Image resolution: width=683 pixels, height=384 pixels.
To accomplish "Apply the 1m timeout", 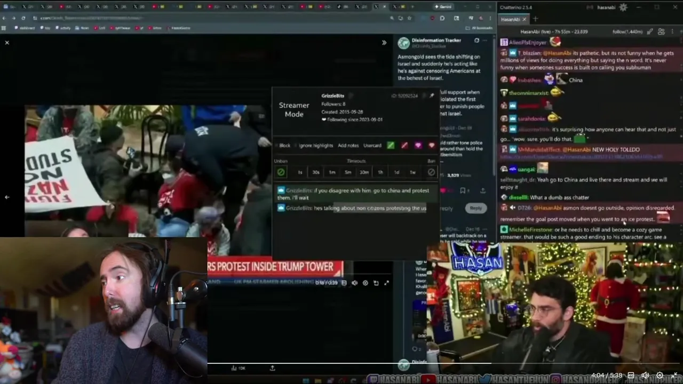I will point(332,172).
